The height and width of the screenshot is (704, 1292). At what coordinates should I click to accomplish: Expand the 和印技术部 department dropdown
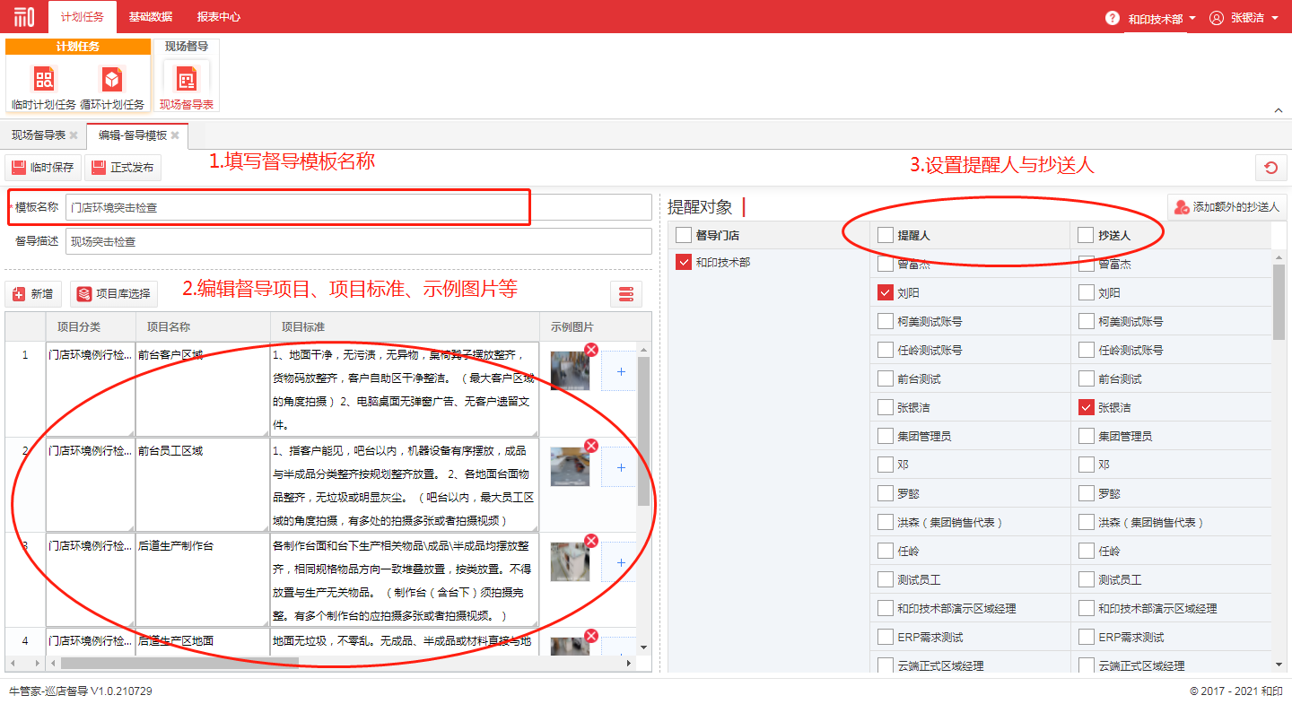pos(1161,18)
